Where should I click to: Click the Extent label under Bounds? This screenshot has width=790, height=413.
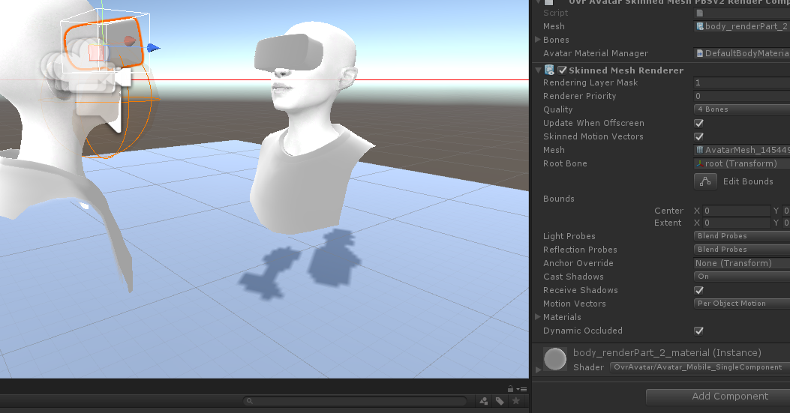(x=668, y=223)
